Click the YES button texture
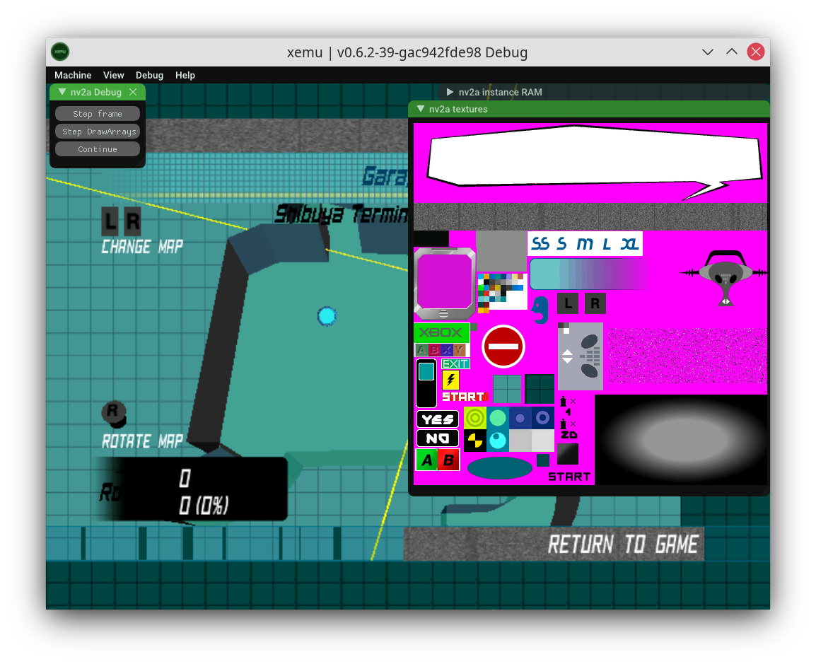Image resolution: width=816 pixels, height=664 pixels. pyautogui.click(x=437, y=419)
